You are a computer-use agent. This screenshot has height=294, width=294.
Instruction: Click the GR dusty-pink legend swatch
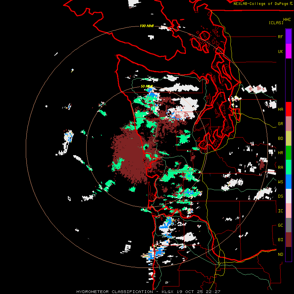(288, 124)
